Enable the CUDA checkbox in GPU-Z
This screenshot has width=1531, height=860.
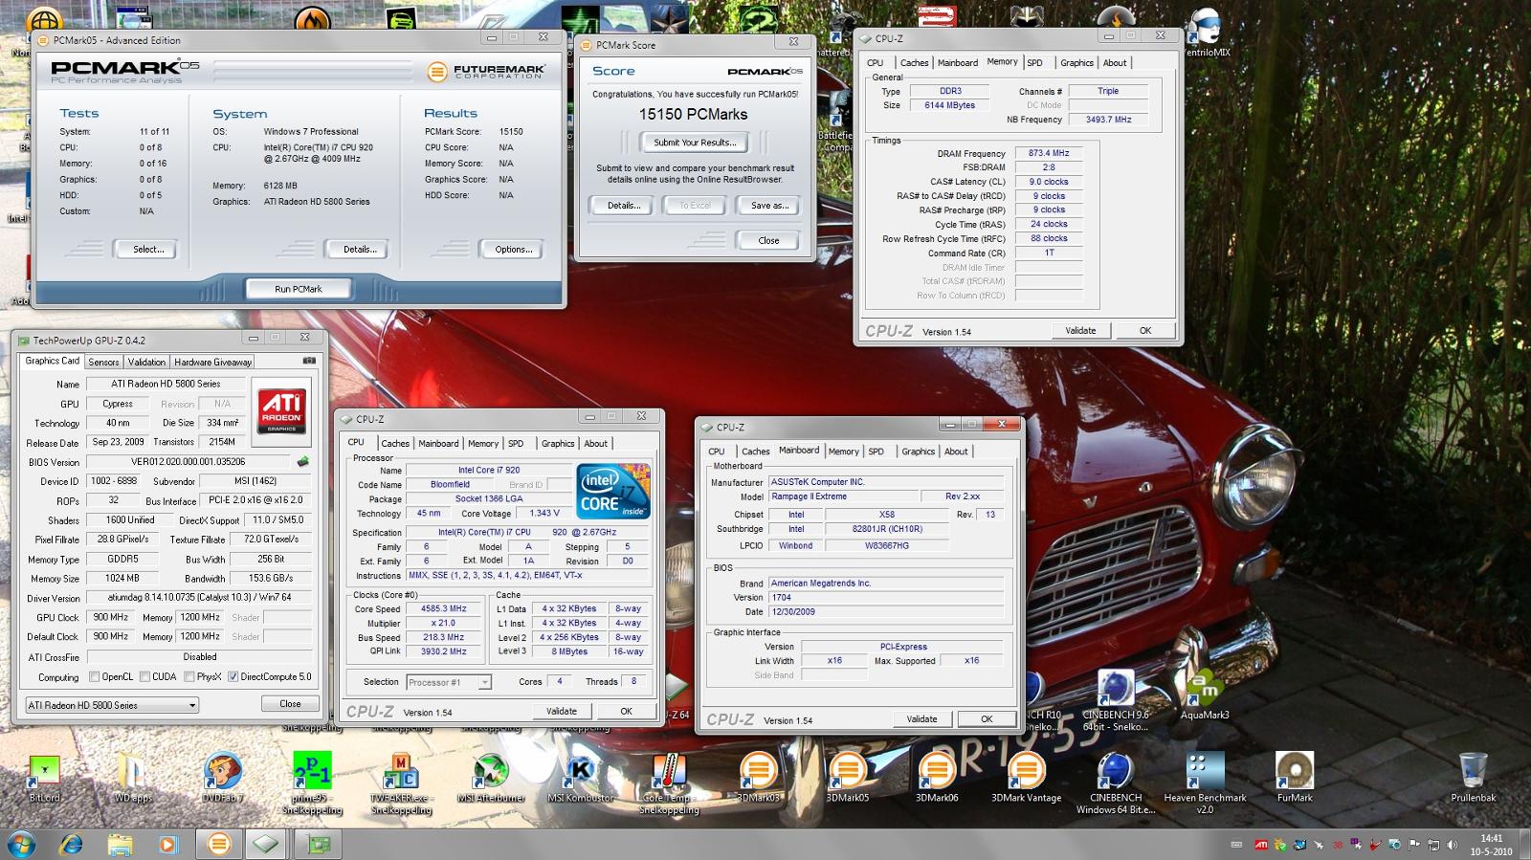pyautogui.click(x=144, y=676)
